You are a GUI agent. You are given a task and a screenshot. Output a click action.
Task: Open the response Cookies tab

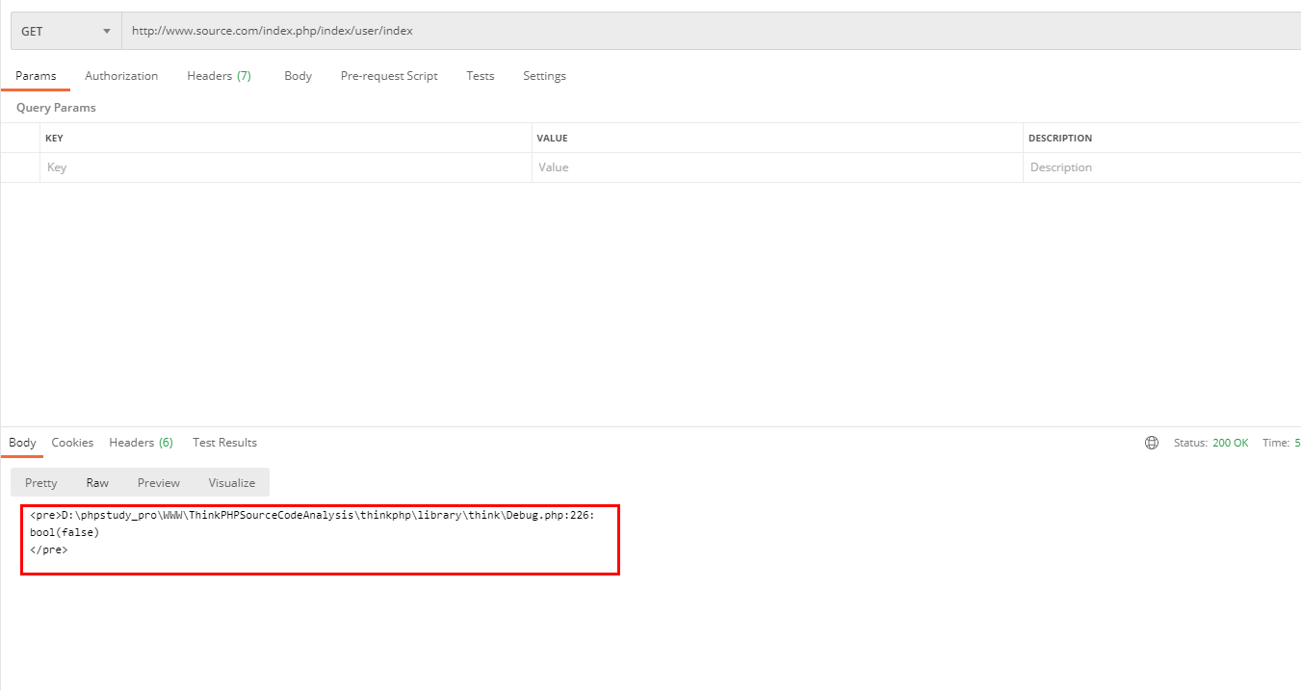[x=72, y=443]
